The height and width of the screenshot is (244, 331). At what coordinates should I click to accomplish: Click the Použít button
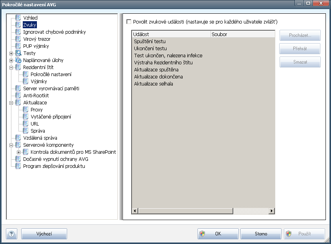304,234
